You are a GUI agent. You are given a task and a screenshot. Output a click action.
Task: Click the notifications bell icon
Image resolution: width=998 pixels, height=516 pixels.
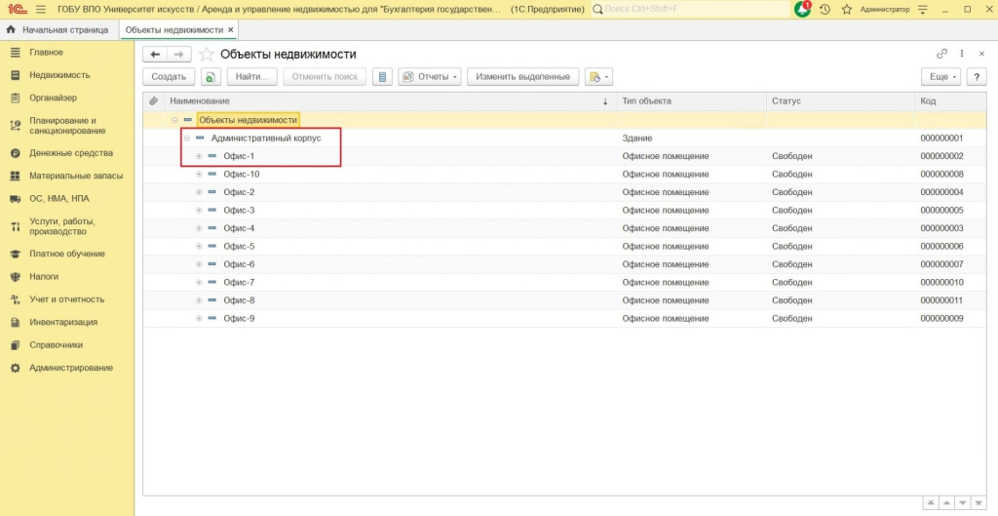pos(802,9)
